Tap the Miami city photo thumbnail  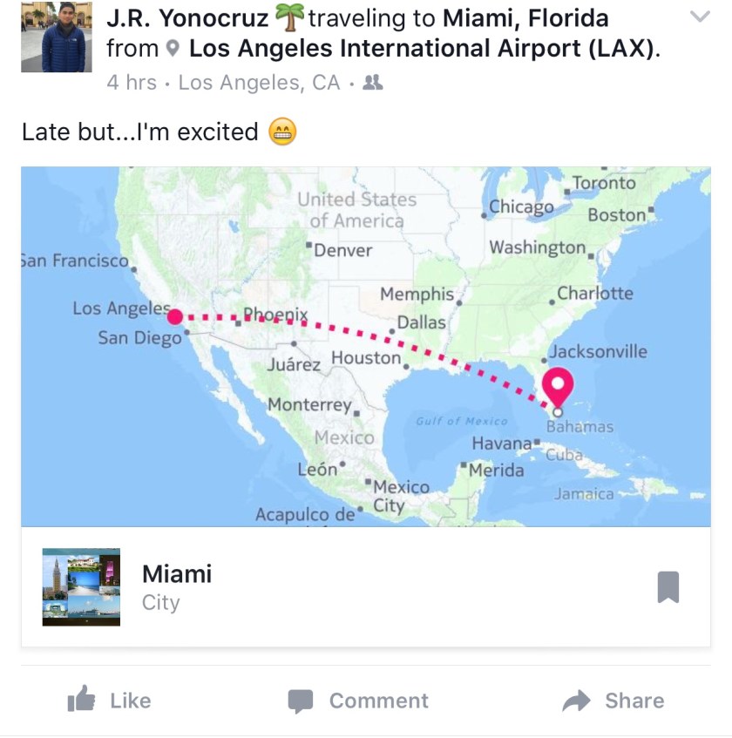pyautogui.click(x=81, y=587)
